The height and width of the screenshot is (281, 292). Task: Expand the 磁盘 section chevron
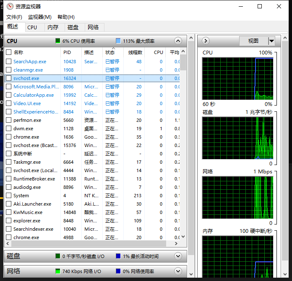point(178,256)
